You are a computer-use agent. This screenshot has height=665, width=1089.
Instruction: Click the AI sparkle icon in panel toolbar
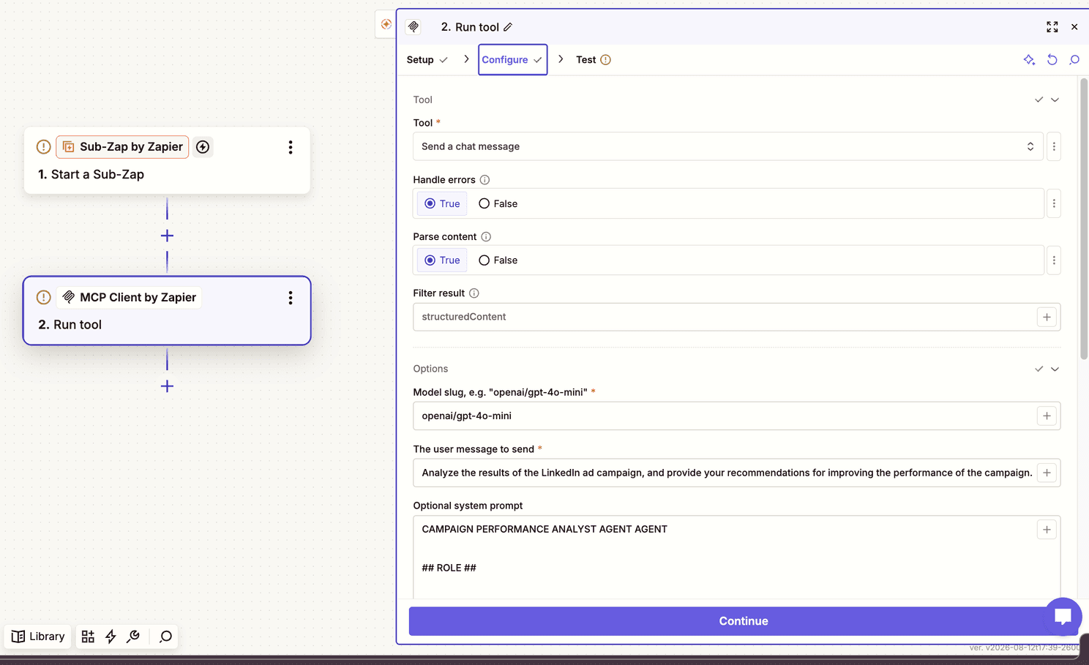(x=1029, y=60)
